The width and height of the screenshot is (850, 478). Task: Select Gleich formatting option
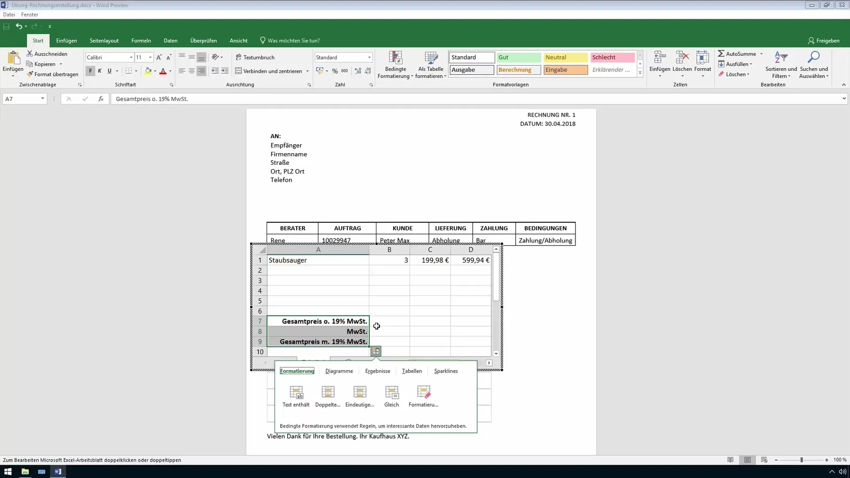[392, 396]
